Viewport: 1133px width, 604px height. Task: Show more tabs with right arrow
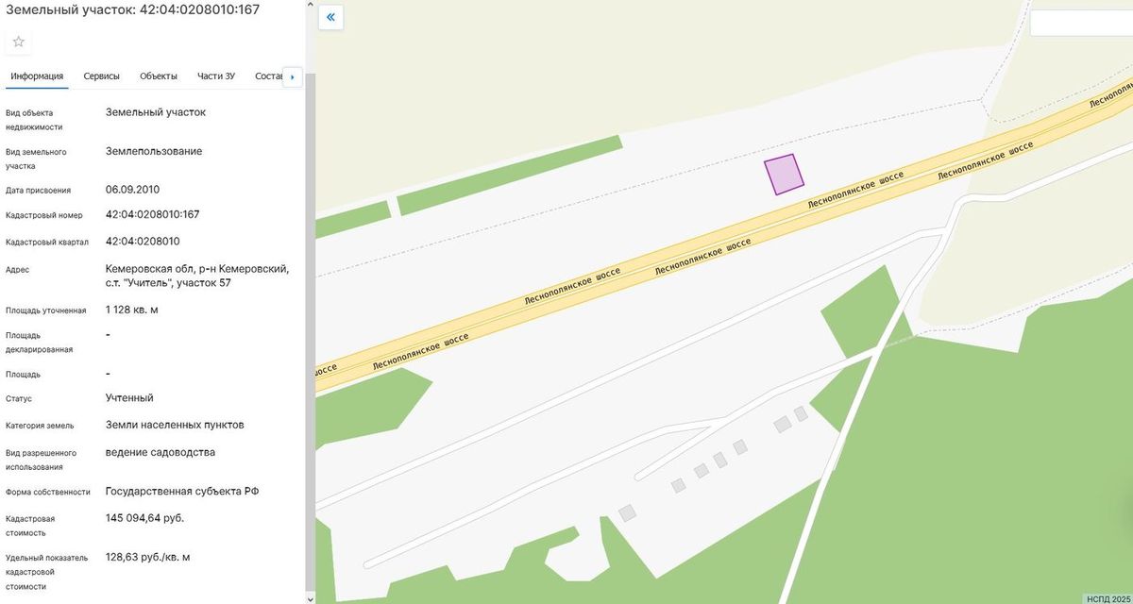pos(292,77)
